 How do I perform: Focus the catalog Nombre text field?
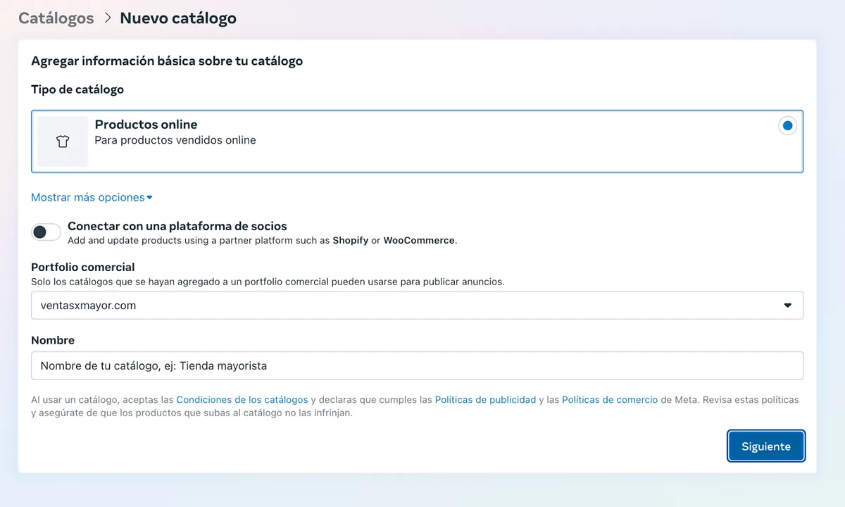(417, 365)
